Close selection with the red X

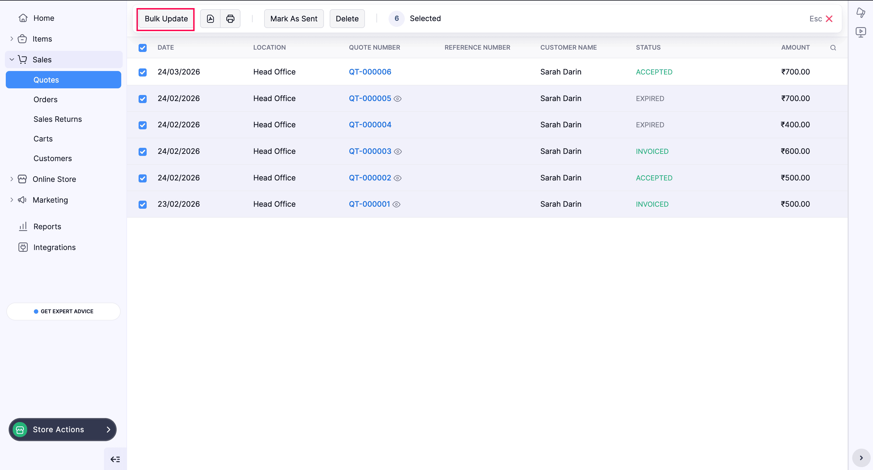click(829, 19)
